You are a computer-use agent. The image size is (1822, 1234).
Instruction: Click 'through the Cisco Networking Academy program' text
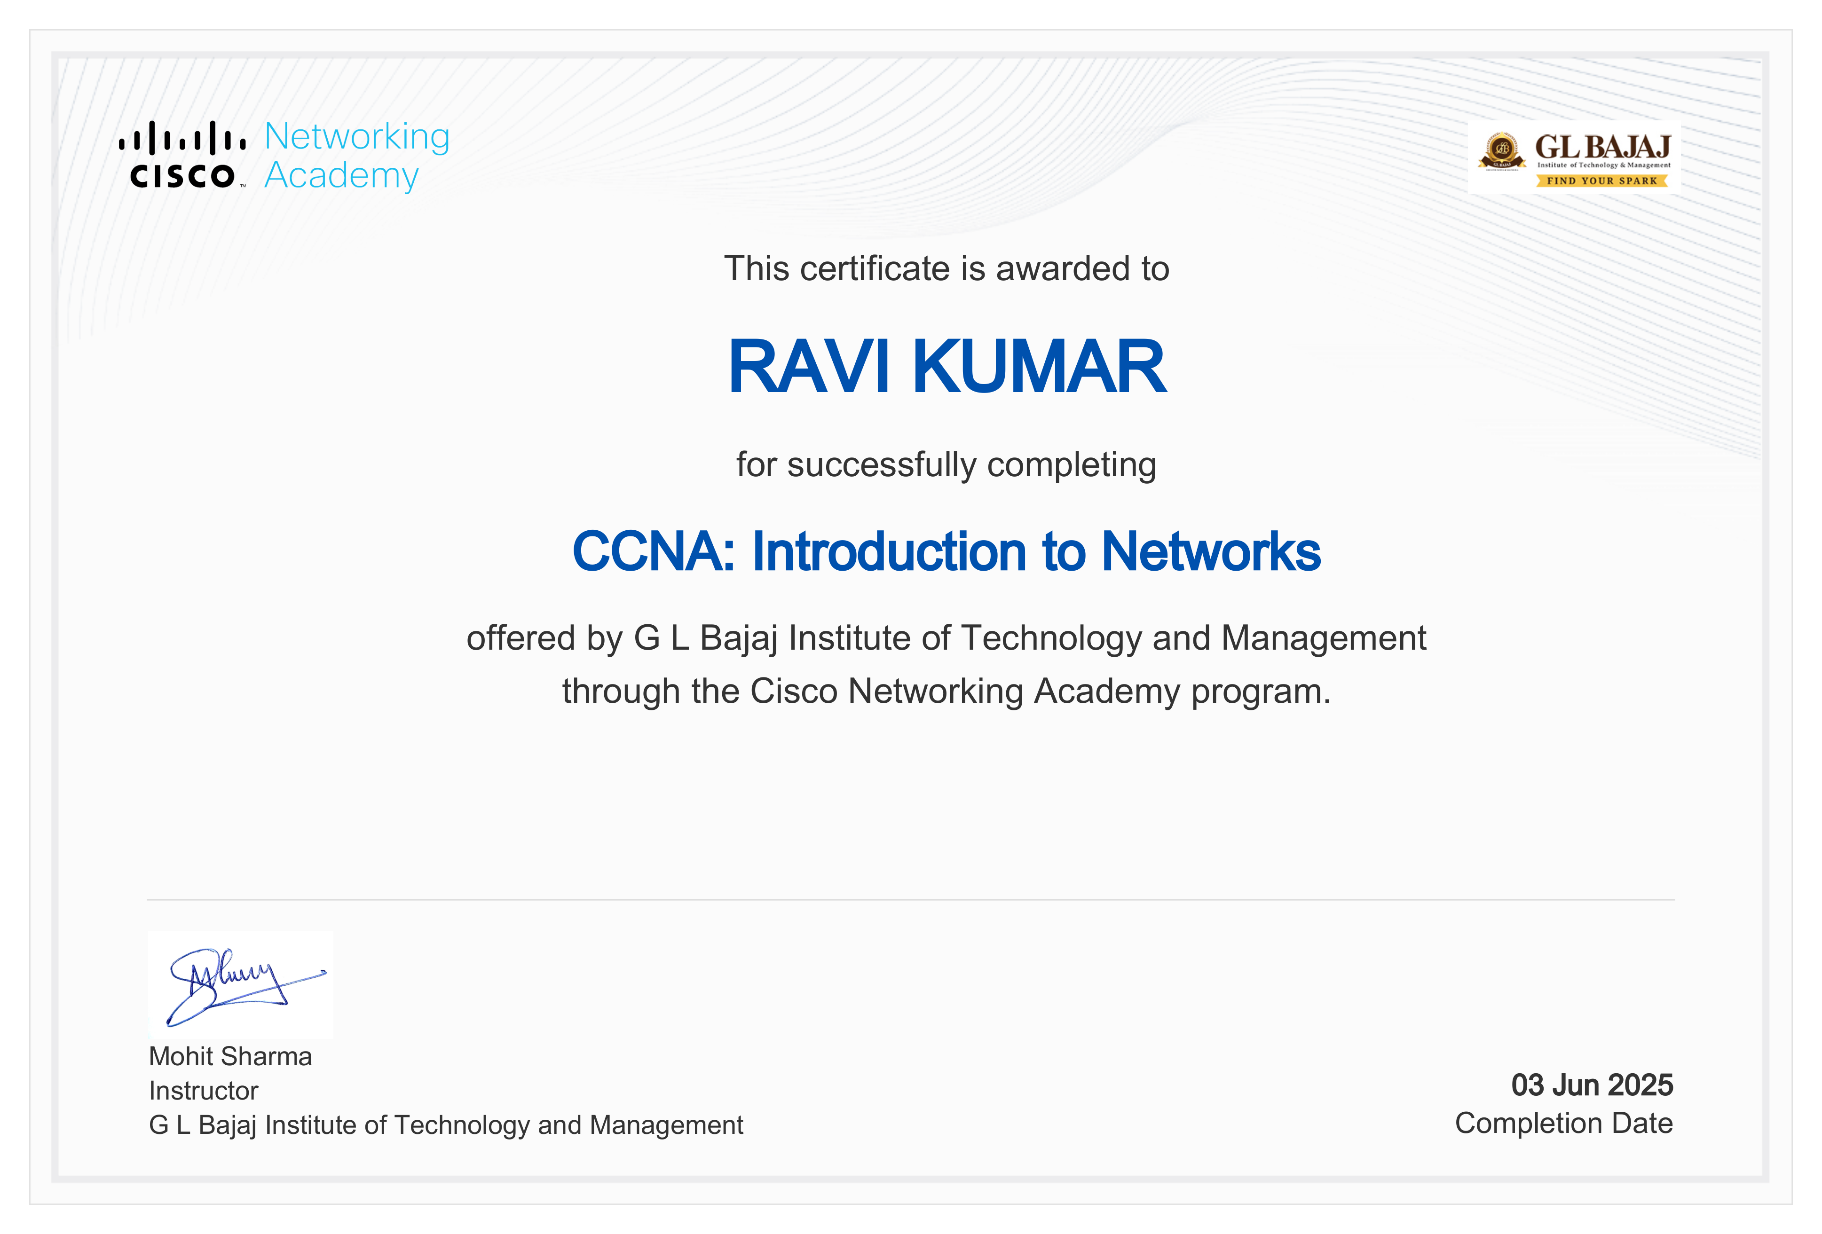[x=946, y=692]
